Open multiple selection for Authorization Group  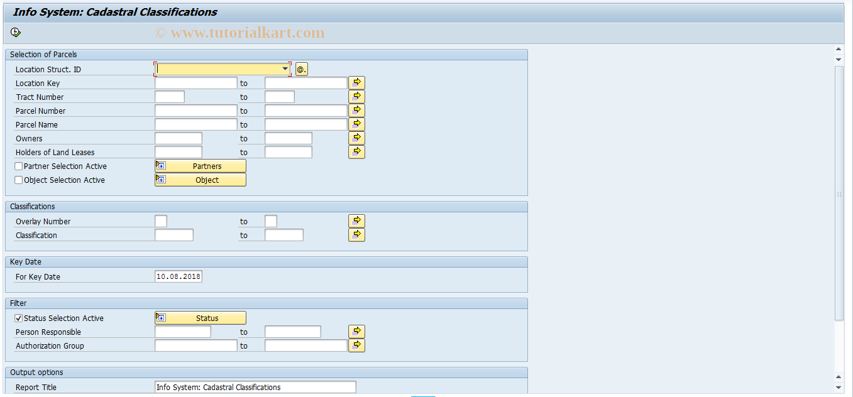click(357, 345)
